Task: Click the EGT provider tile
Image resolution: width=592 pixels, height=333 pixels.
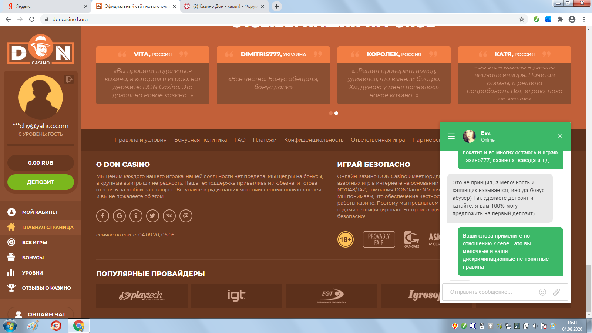Action: click(332, 296)
